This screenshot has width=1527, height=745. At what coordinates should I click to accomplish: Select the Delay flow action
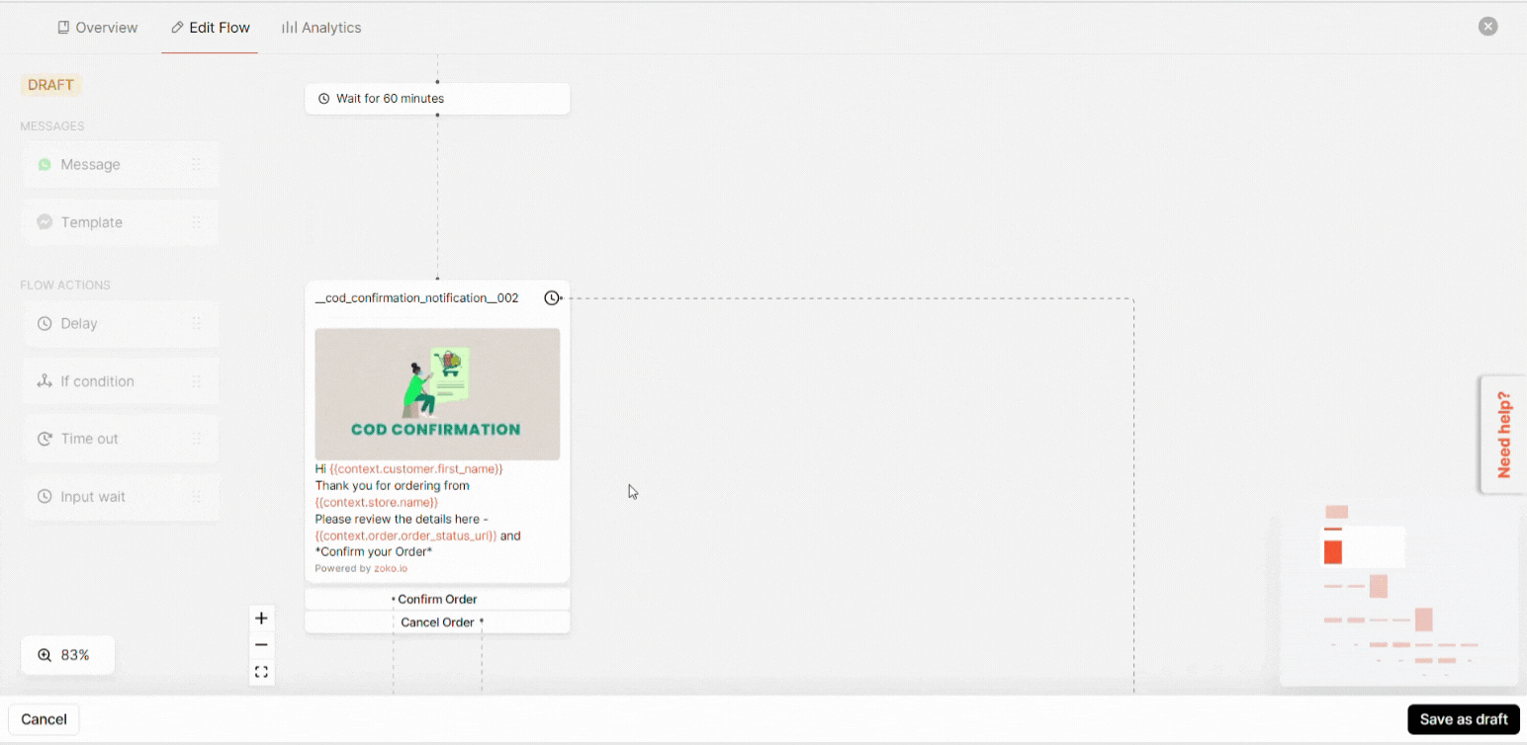click(x=121, y=323)
